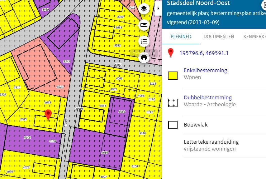Click parcel label 3459 on map
The height and width of the screenshot is (179, 266).
tap(45, 10)
